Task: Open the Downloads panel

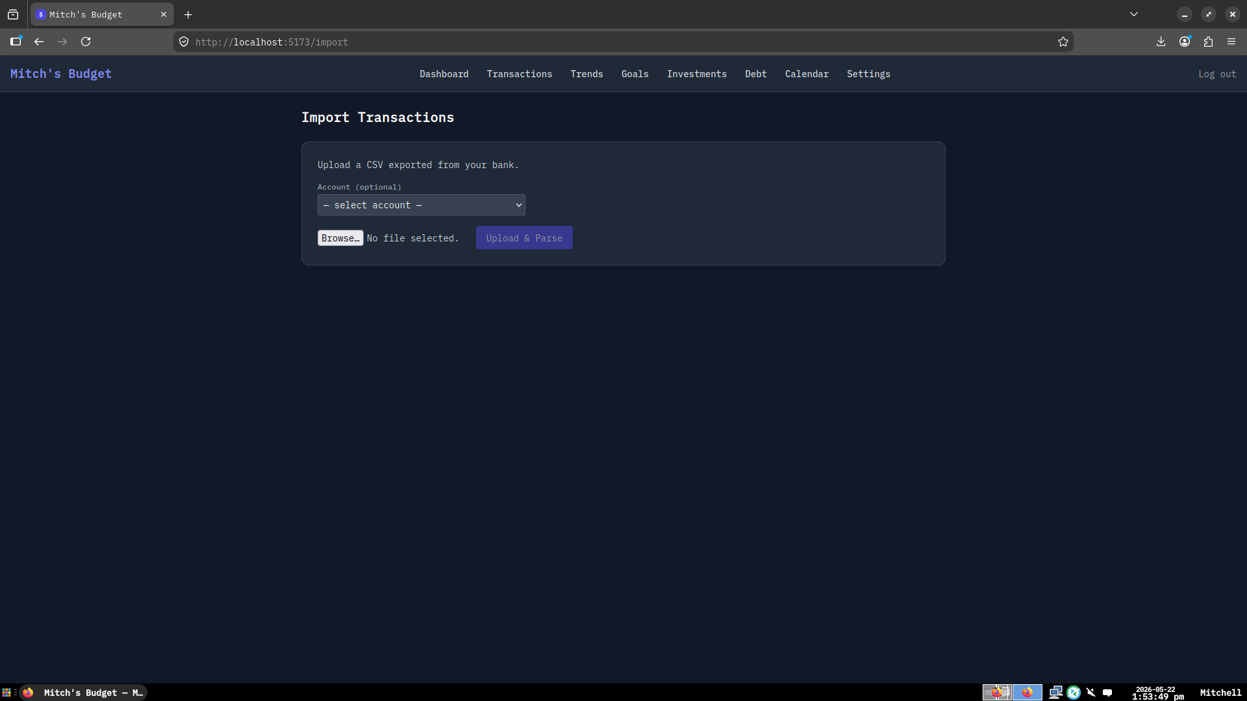Action: pyautogui.click(x=1161, y=42)
